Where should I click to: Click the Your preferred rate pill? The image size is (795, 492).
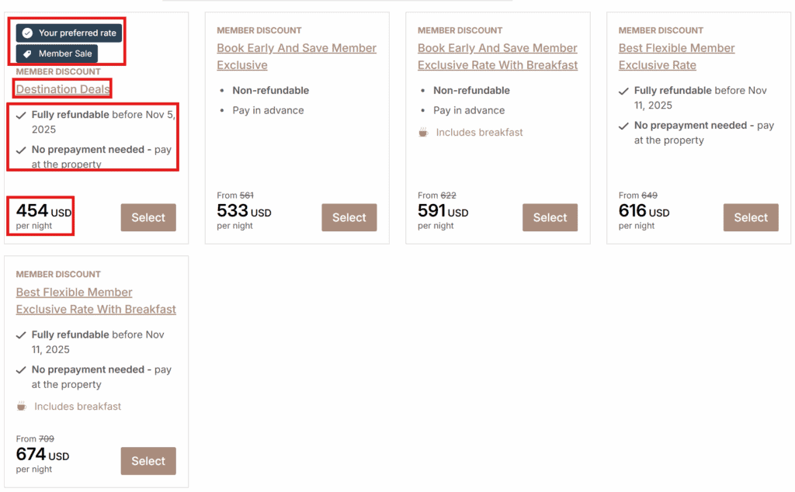68,33
